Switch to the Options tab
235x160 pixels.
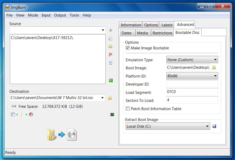click(x=151, y=25)
